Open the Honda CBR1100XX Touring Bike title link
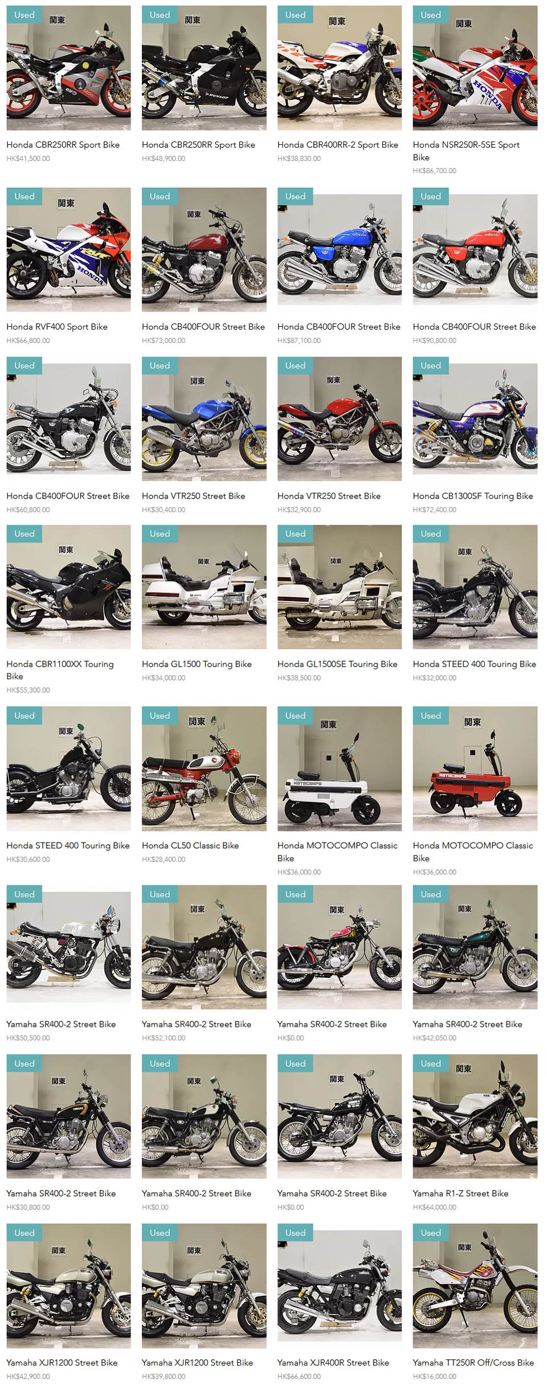 coord(60,670)
